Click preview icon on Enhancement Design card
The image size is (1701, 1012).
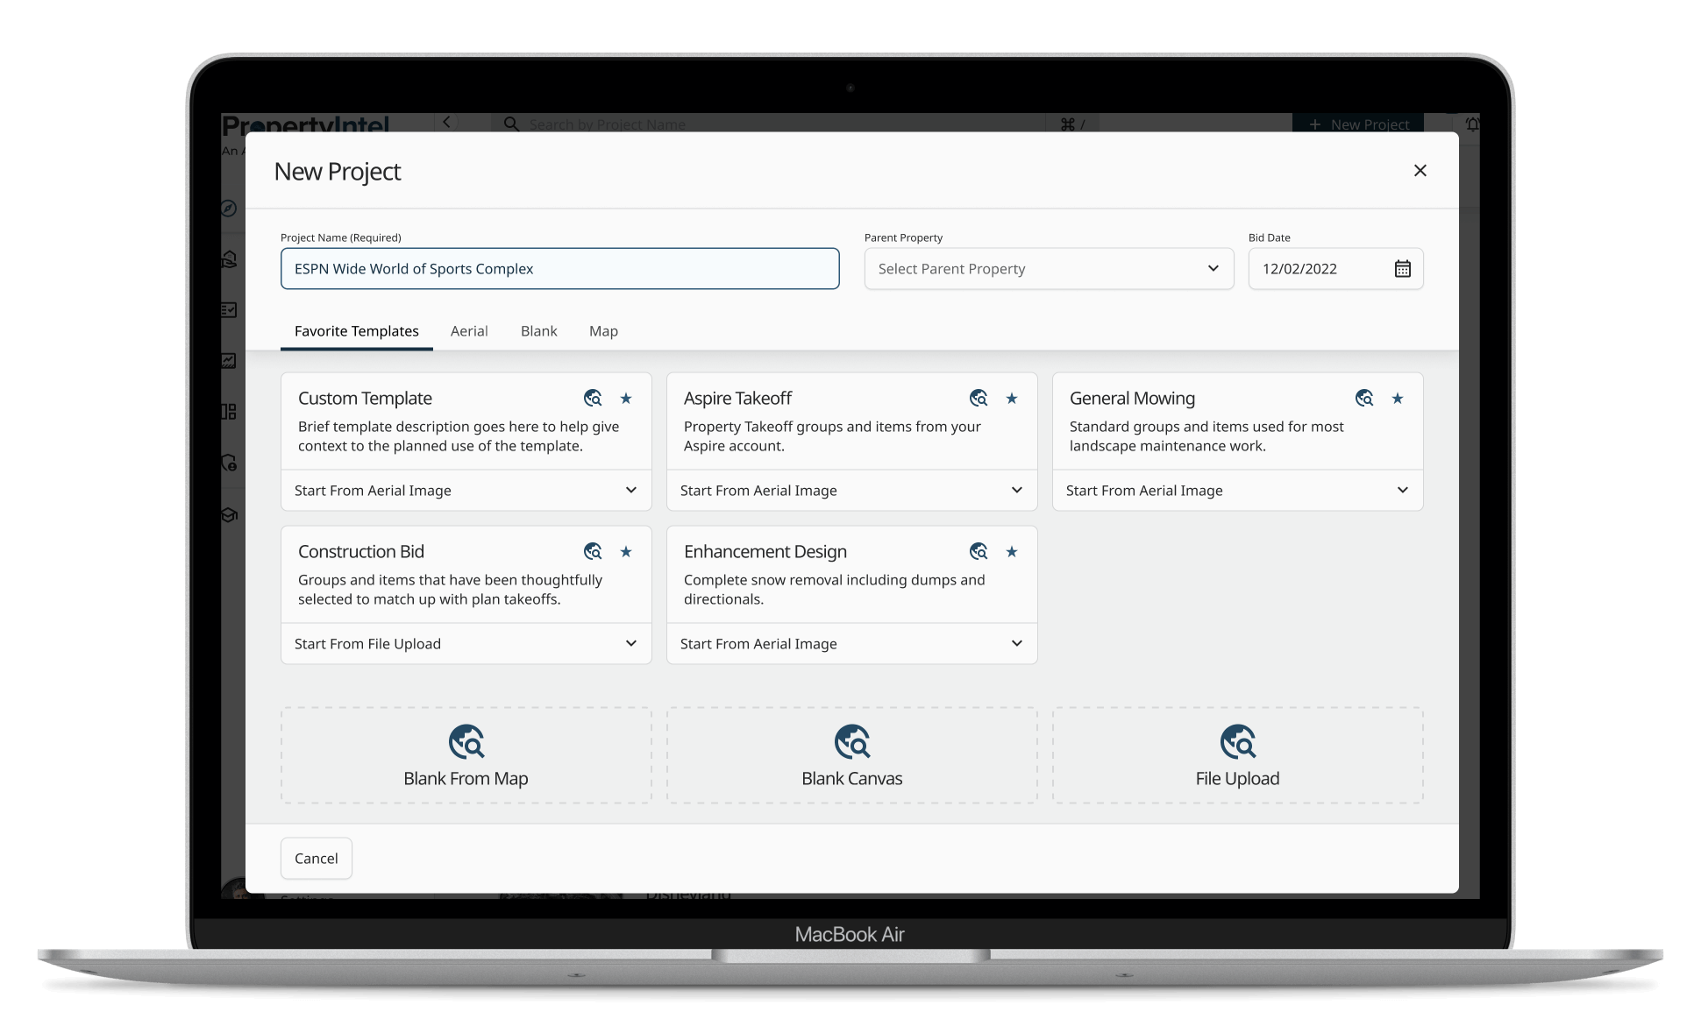click(979, 552)
